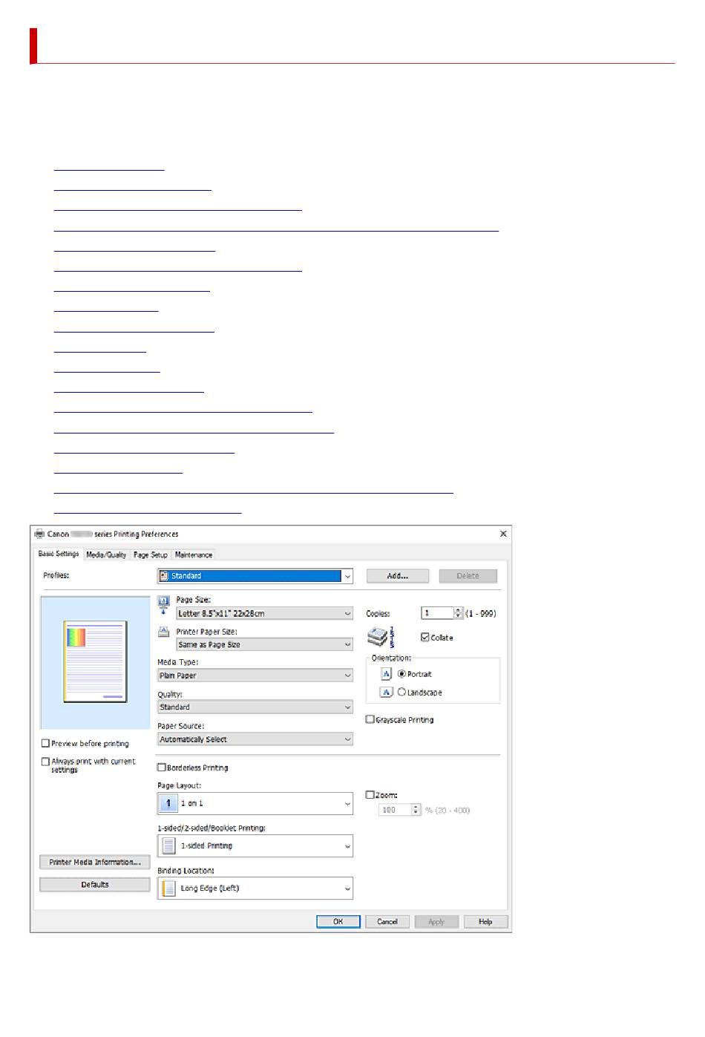Expand the Printer Paper Size dropdown
705x1037 pixels.
click(x=264, y=645)
